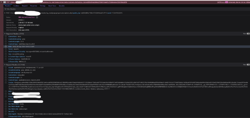Click help icon for Sec-Fetch-Mode header
250x118 pixels.
pyautogui.click(x=6, y=106)
